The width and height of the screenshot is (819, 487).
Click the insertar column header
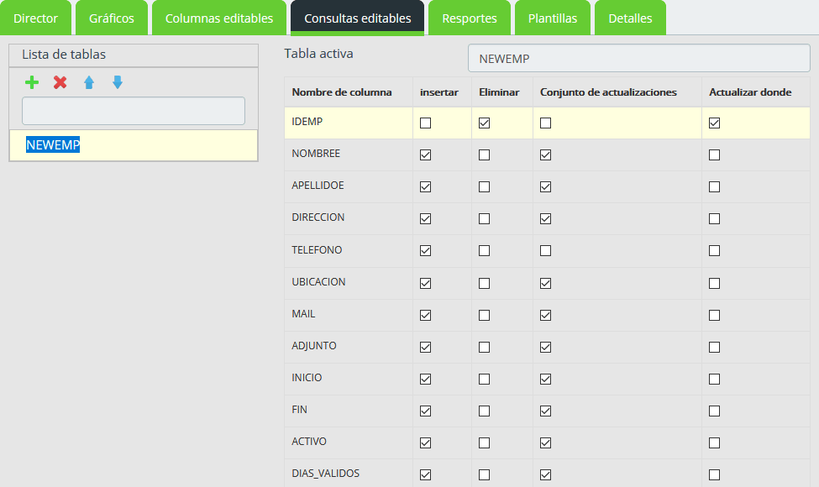tap(438, 92)
